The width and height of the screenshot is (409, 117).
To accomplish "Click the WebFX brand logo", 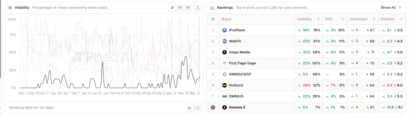I will [x=225, y=41].
